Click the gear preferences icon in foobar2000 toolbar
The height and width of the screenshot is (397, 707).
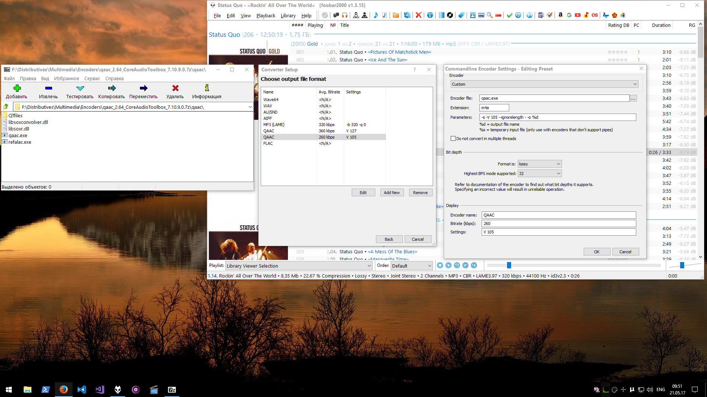pos(325,15)
